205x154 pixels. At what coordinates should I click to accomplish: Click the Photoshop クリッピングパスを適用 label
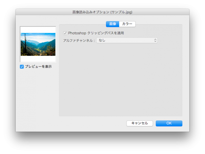coord(96,33)
